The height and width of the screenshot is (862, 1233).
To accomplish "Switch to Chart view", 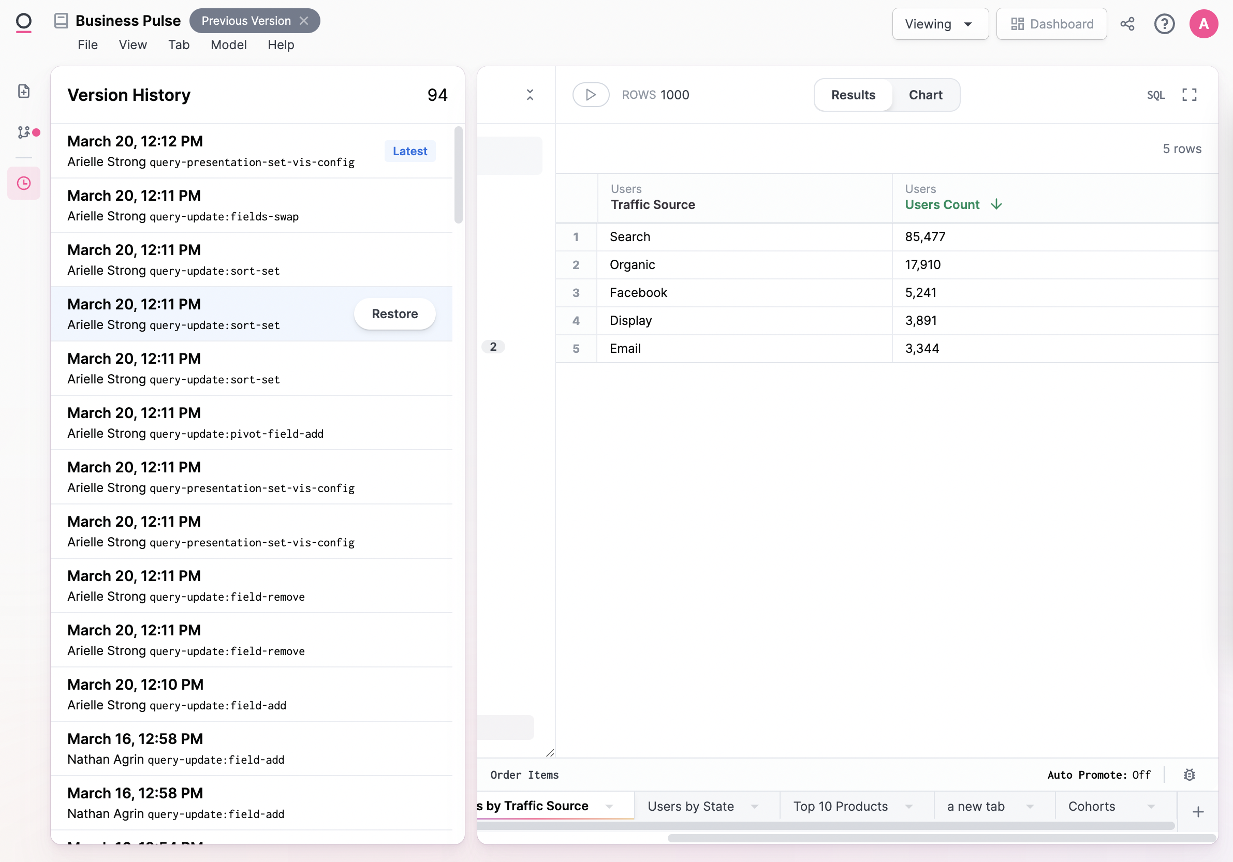I will (x=924, y=95).
